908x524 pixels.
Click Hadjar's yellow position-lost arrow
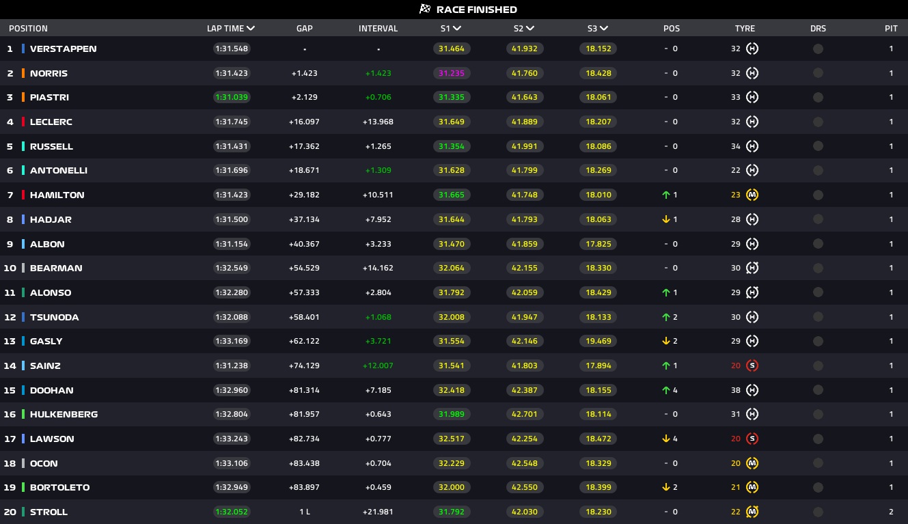coord(665,219)
